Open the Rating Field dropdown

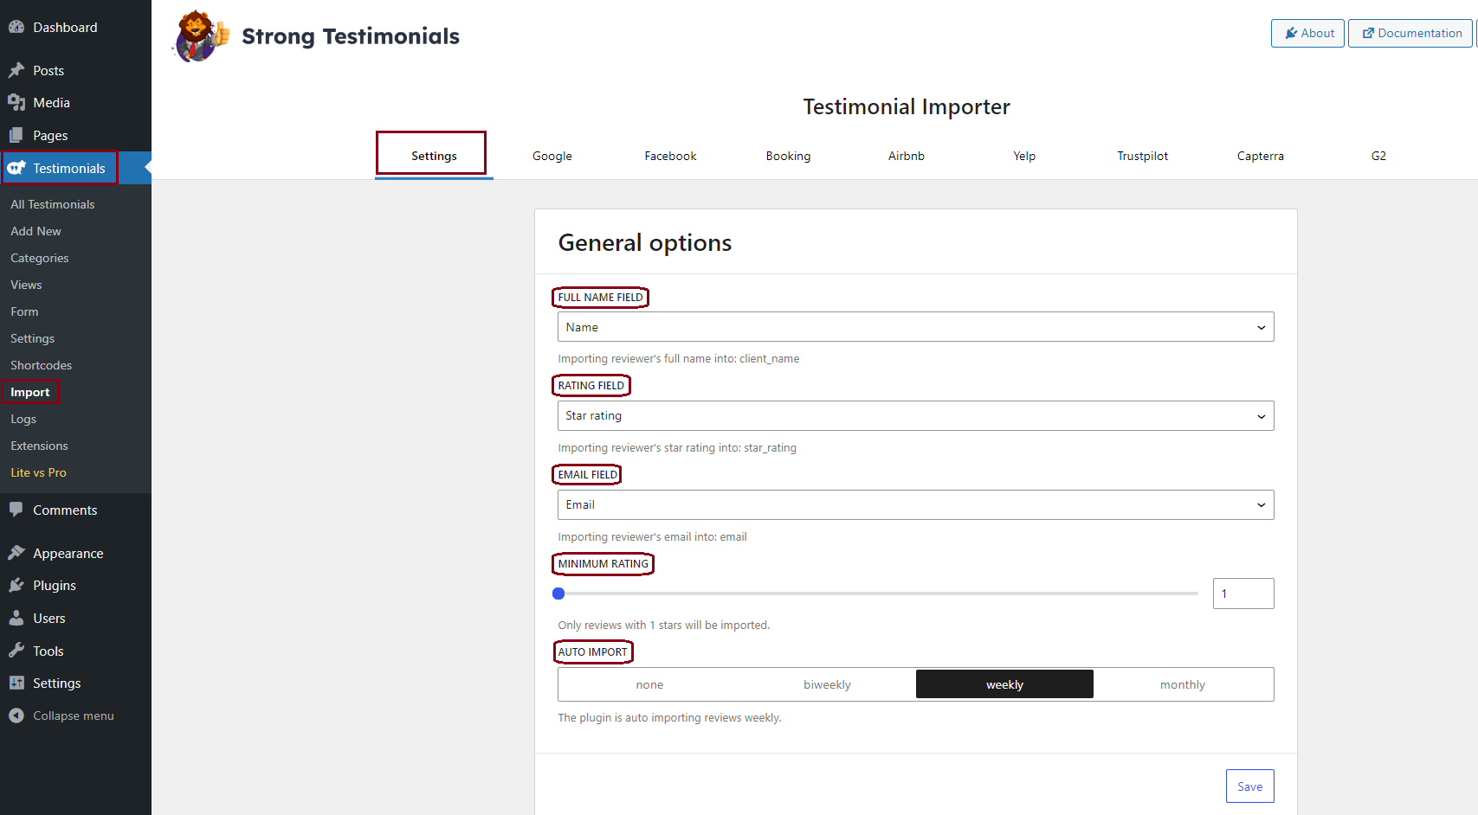pyautogui.click(x=916, y=416)
